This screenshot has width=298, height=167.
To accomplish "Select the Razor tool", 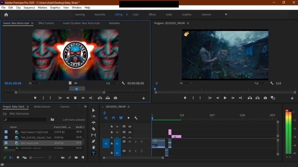I will [x=94, y=129].
